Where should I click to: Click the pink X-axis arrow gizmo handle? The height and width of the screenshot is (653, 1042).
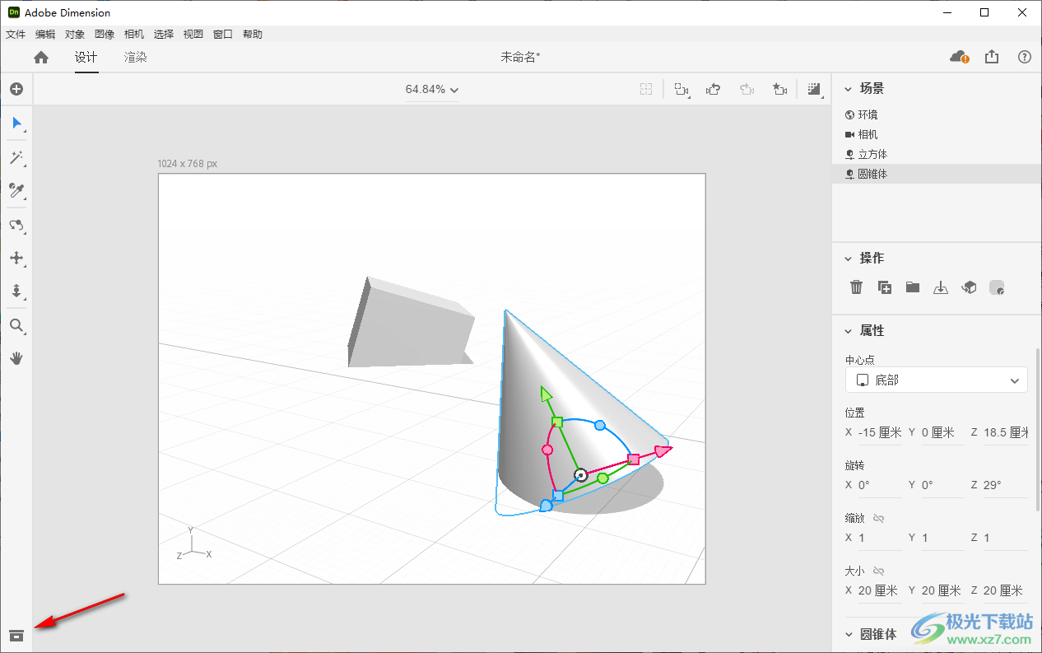point(663,450)
